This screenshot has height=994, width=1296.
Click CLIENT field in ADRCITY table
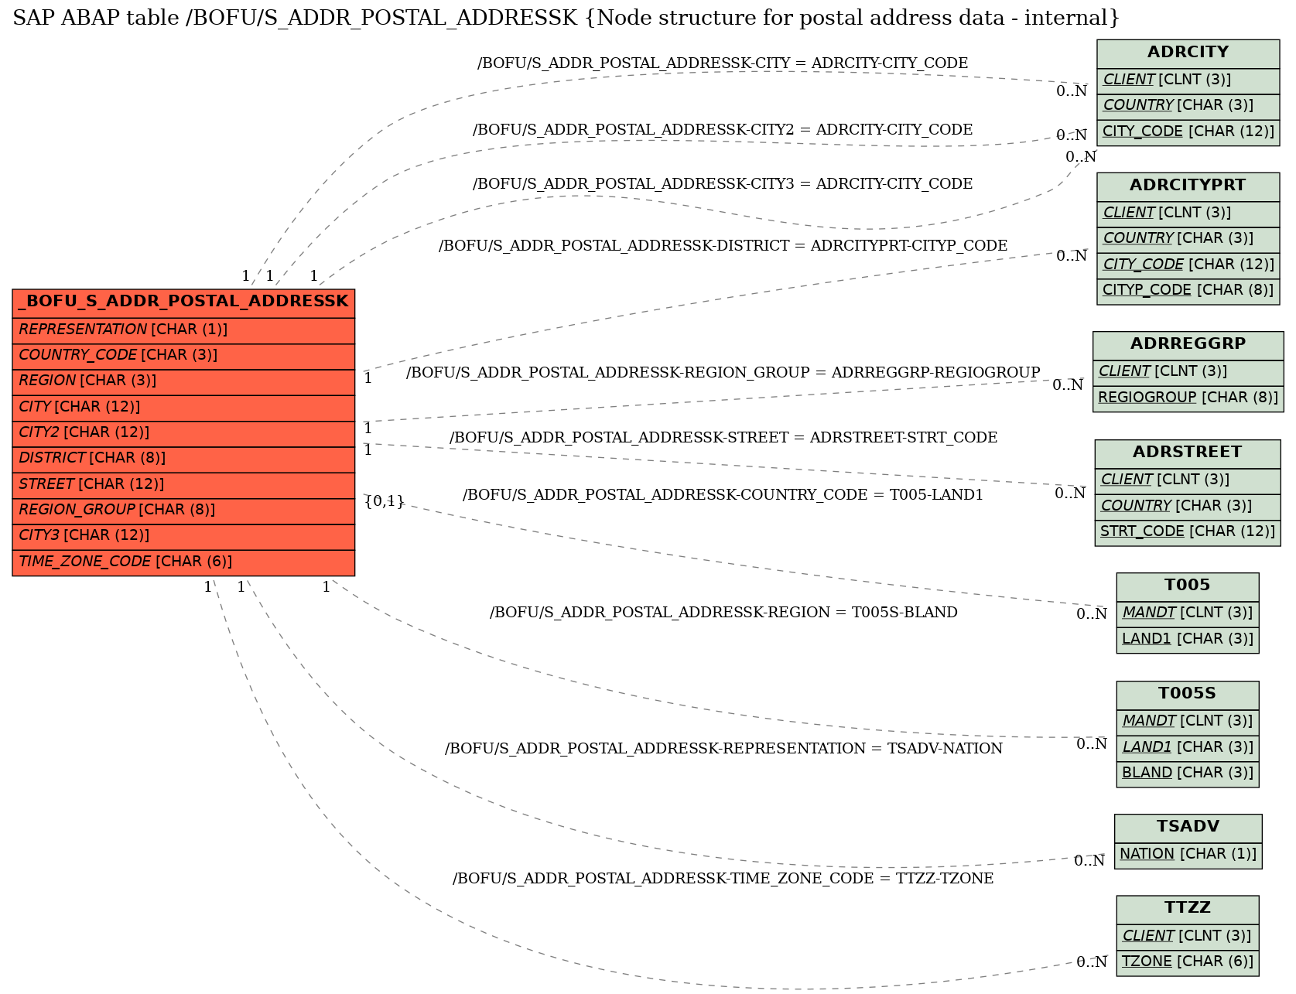1188,80
